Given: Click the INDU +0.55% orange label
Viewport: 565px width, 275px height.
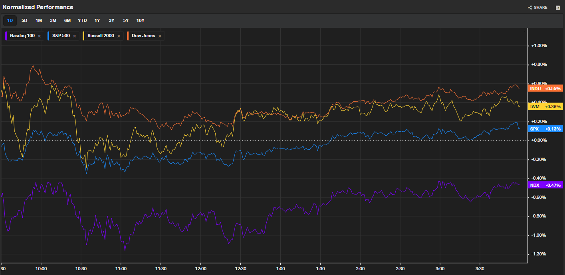Looking at the screenshot, I should pyautogui.click(x=545, y=88).
